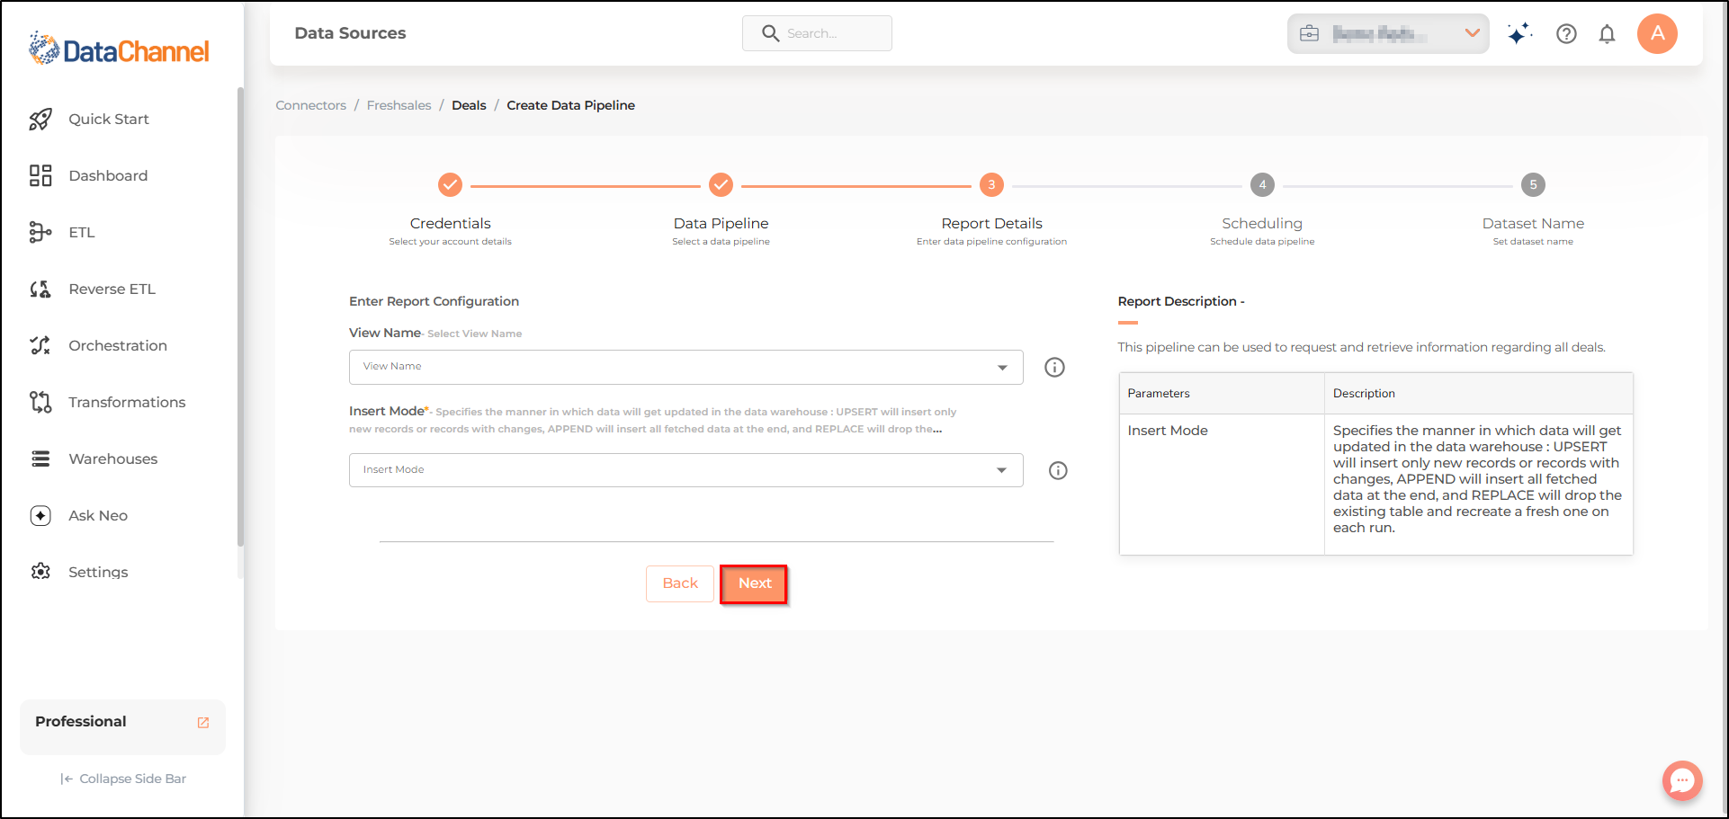Click the Dashboard grid icon
The image size is (1729, 819).
point(40,175)
